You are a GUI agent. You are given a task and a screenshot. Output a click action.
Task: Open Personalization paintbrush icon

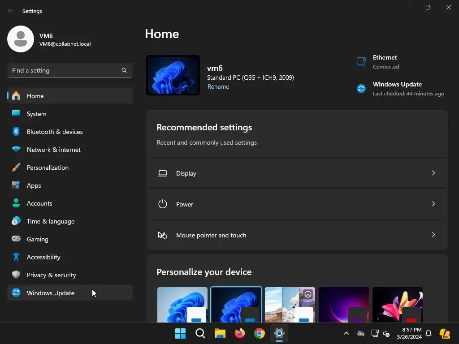(16, 168)
